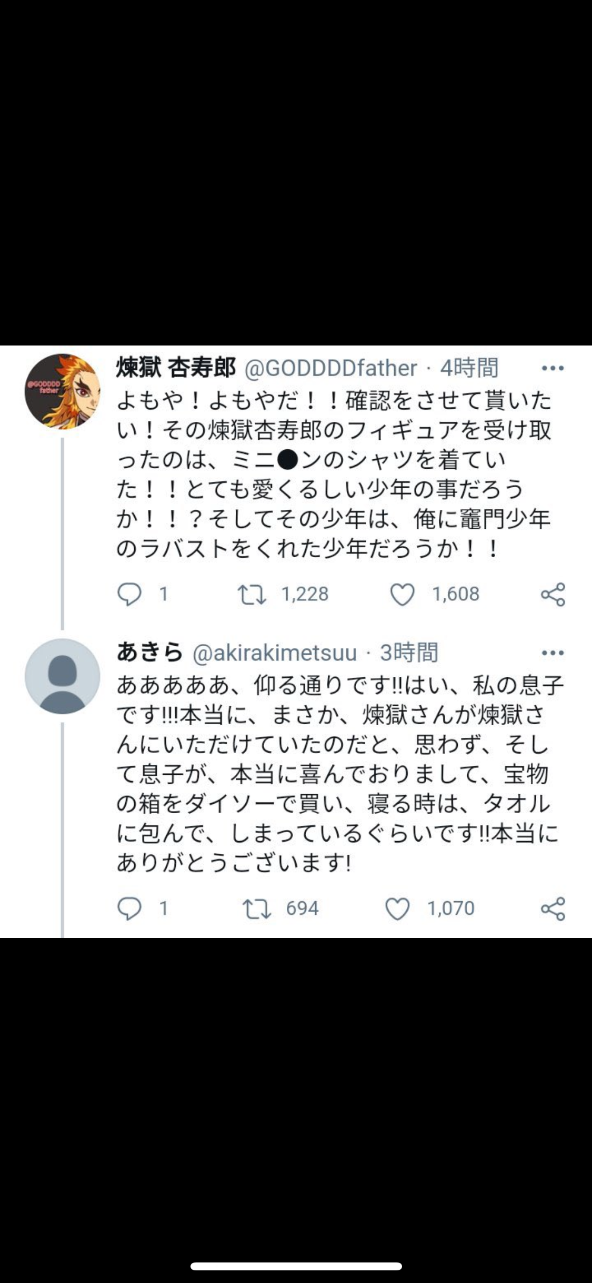Visit the @GODDDDfather handle
This screenshot has height=1283, width=592.
331,368
